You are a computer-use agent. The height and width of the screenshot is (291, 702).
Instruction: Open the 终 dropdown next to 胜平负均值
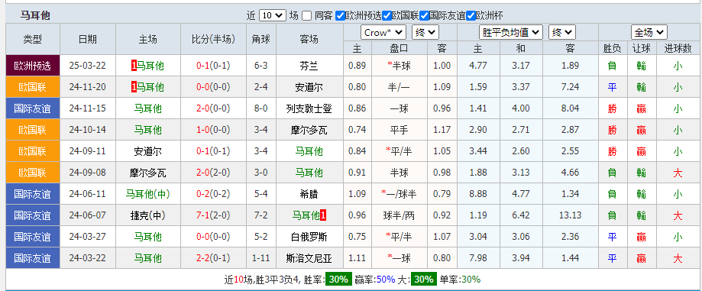point(562,32)
